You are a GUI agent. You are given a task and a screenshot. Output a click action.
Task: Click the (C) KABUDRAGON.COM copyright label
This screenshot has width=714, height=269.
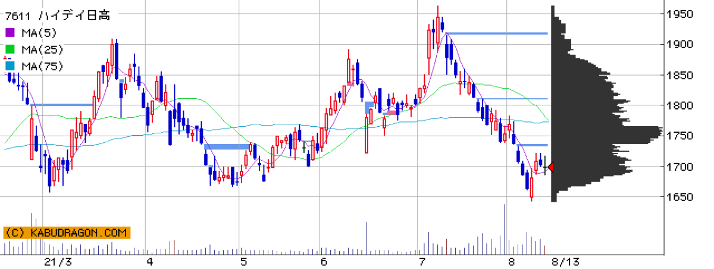(66, 233)
